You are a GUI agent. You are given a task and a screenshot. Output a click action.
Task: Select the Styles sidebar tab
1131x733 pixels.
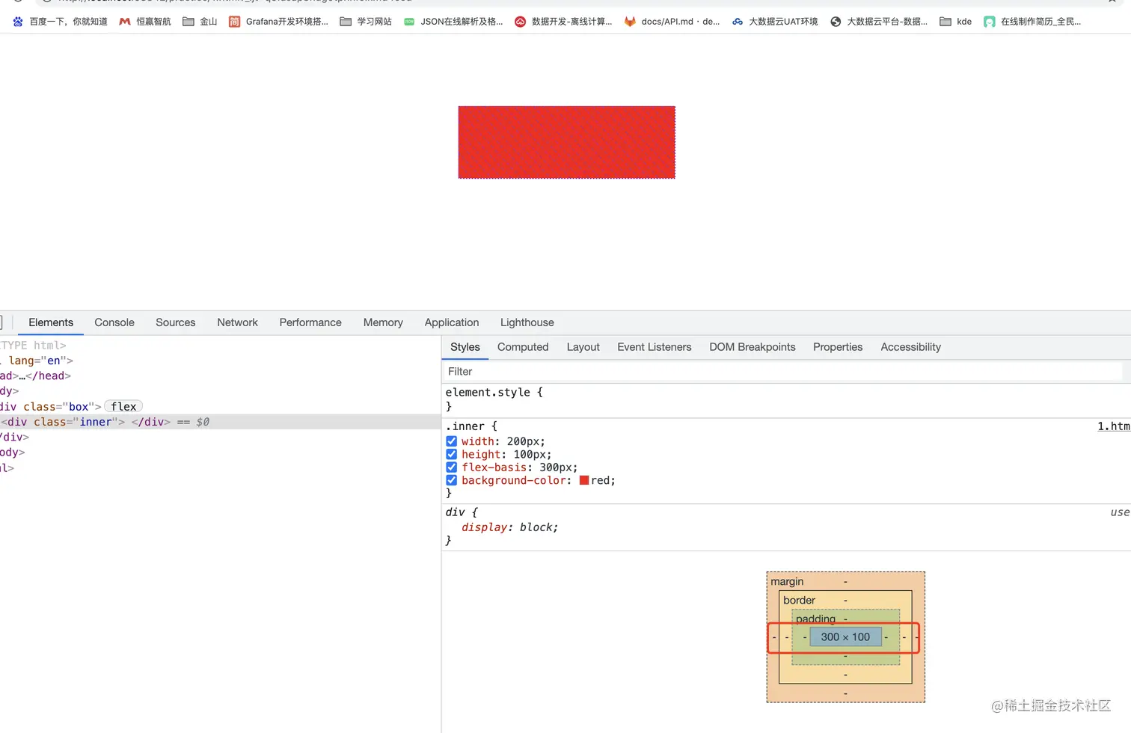[465, 347]
